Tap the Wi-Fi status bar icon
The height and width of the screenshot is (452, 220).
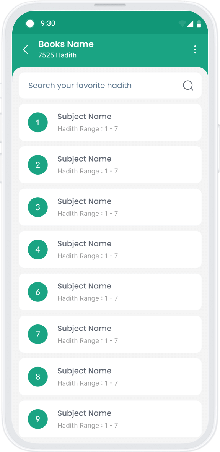(x=182, y=24)
